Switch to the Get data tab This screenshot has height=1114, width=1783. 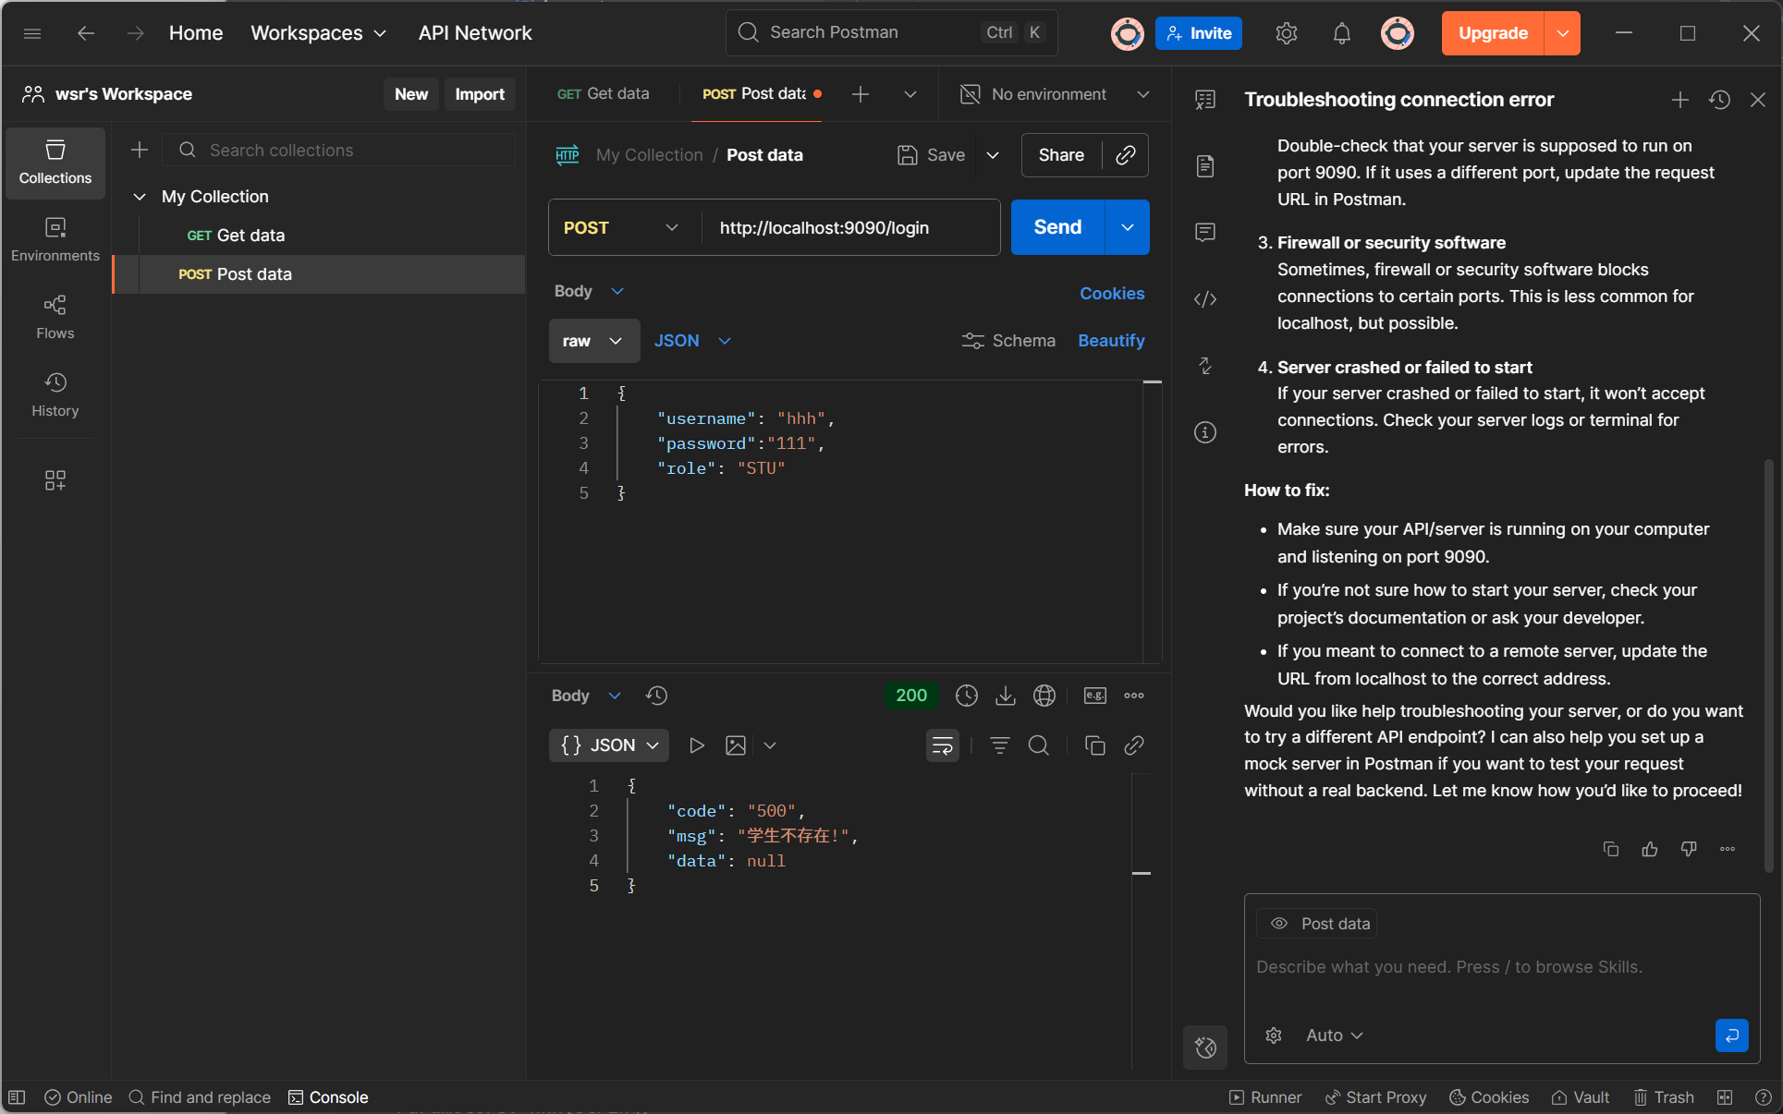tap(604, 94)
